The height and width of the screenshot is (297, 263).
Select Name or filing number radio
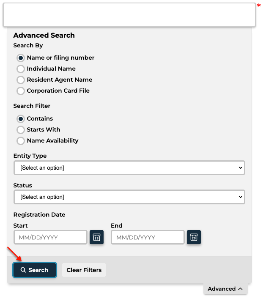click(x=21, y=58)
